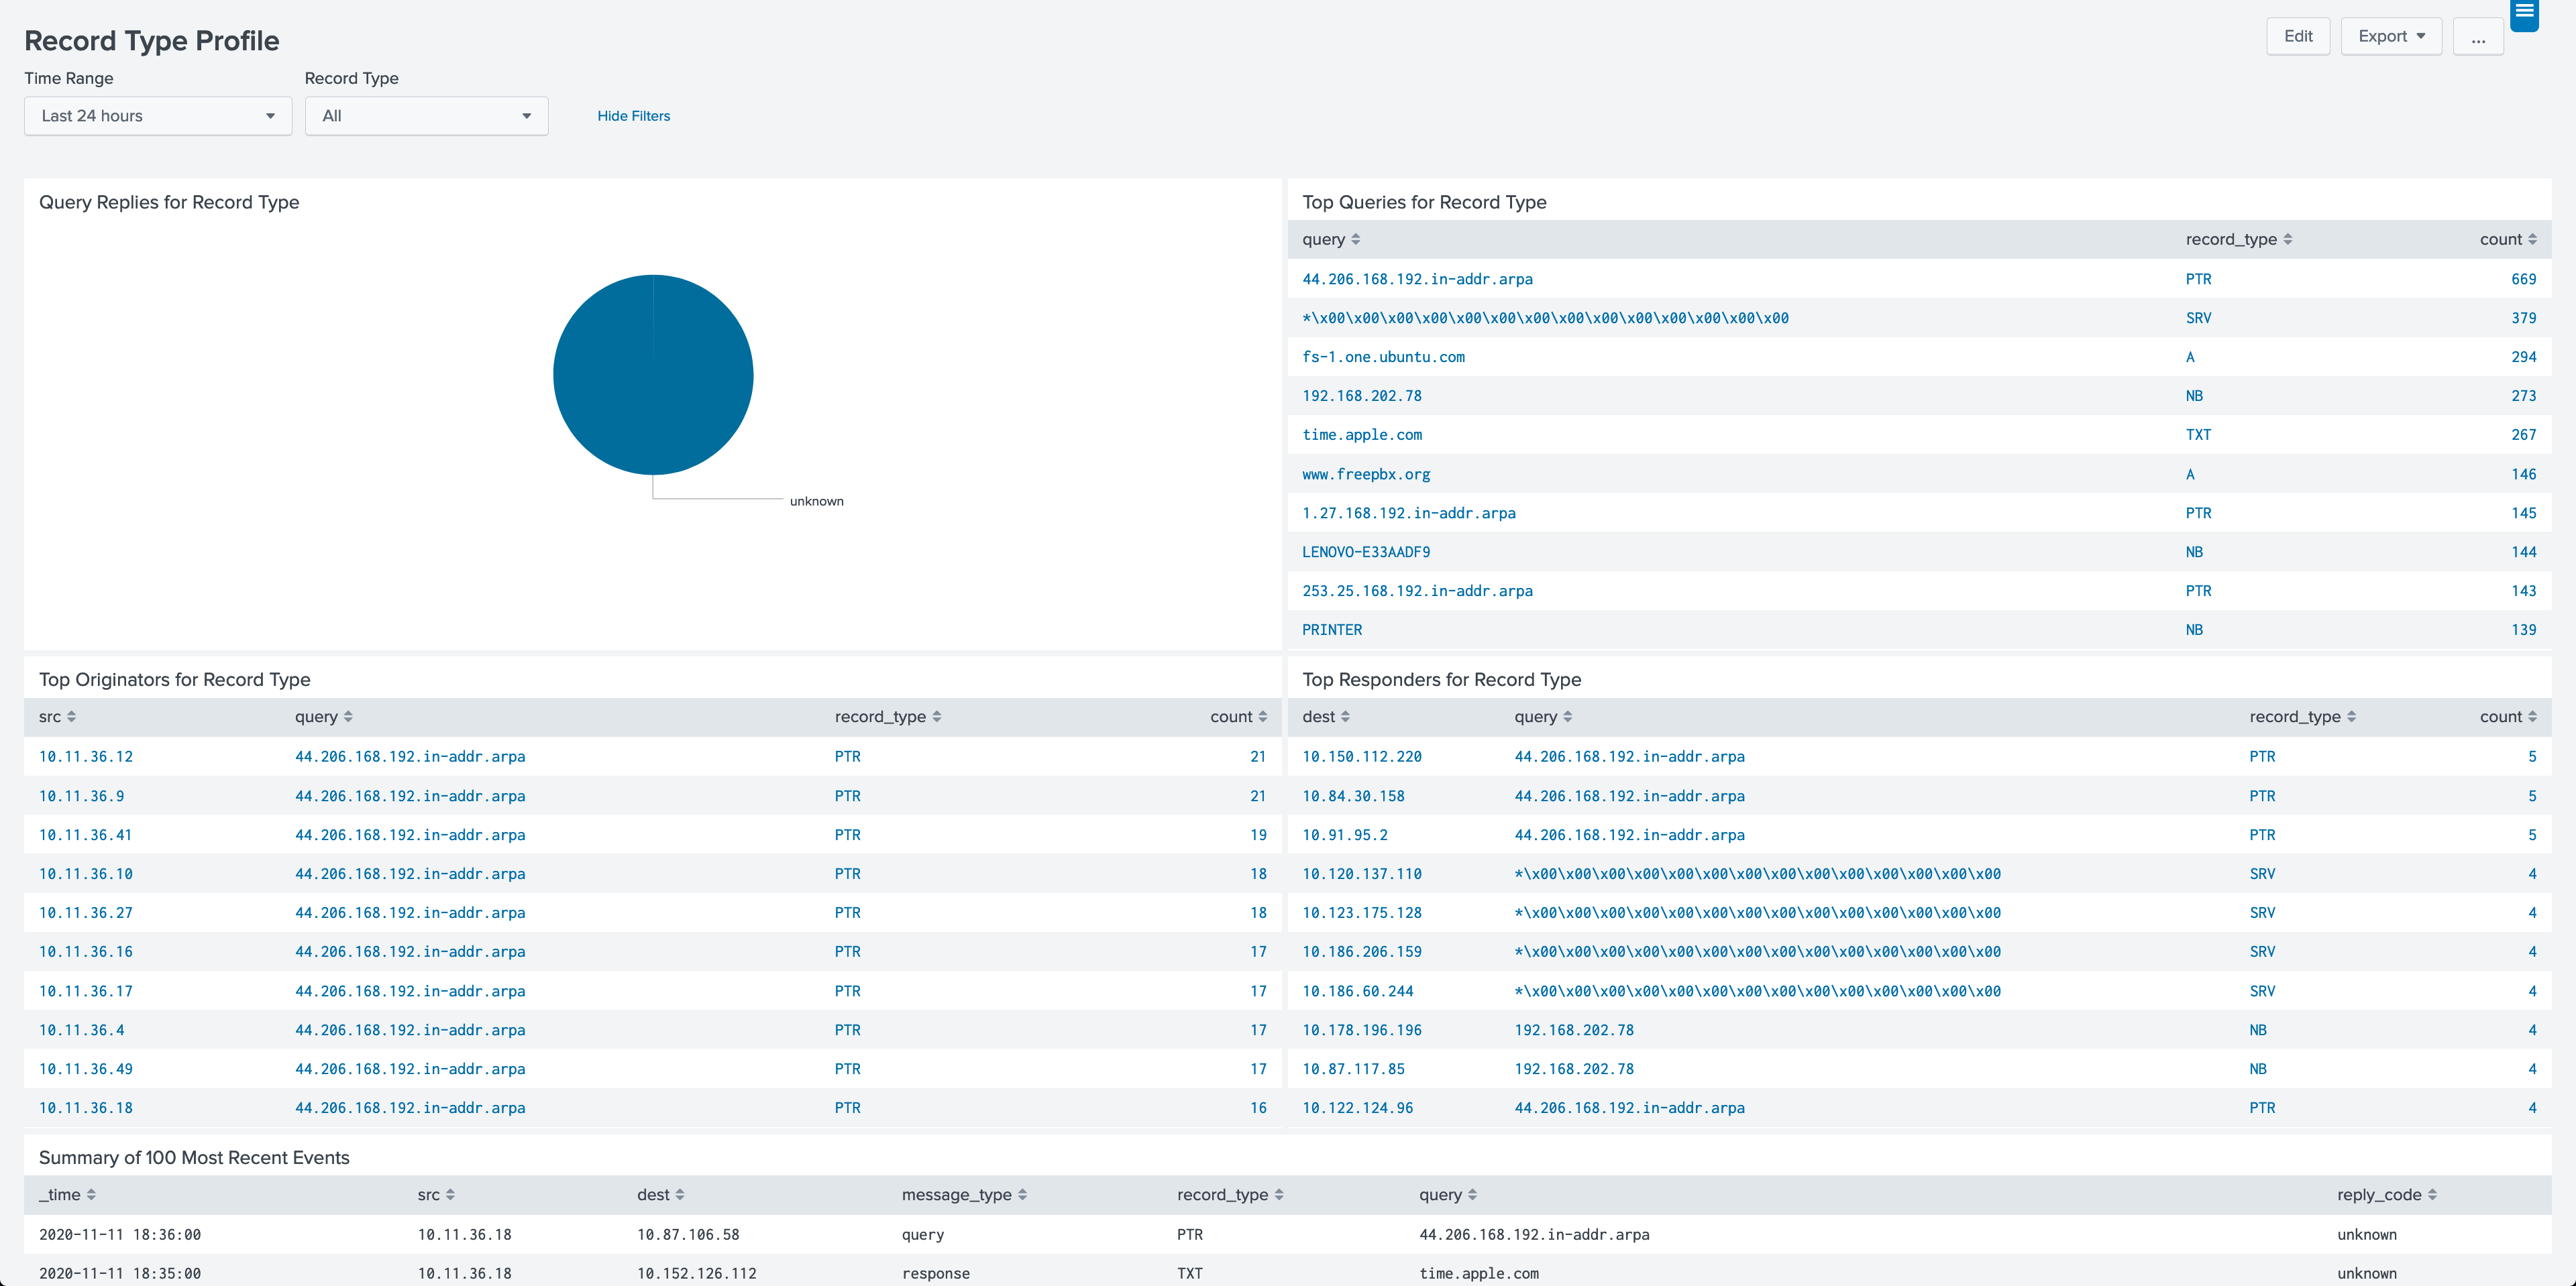
Task: Click the Edit button
Action: pos(2298,37)
